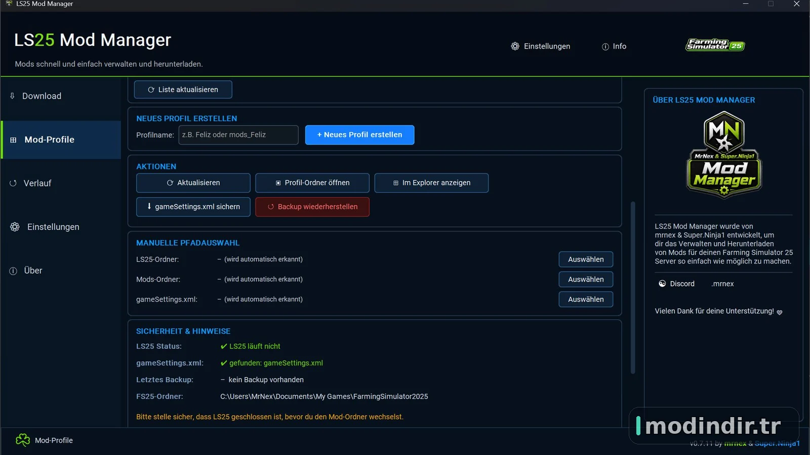The width and height of the screenshot is (810, 455).
Task: Click the refresh icon on Aktualisieren button
Action: coord(170,183)
